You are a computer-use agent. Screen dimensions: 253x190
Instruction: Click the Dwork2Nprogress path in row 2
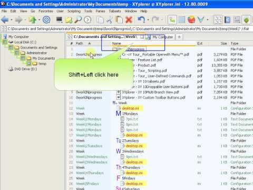pyautogui.click(x=89, y=54)
